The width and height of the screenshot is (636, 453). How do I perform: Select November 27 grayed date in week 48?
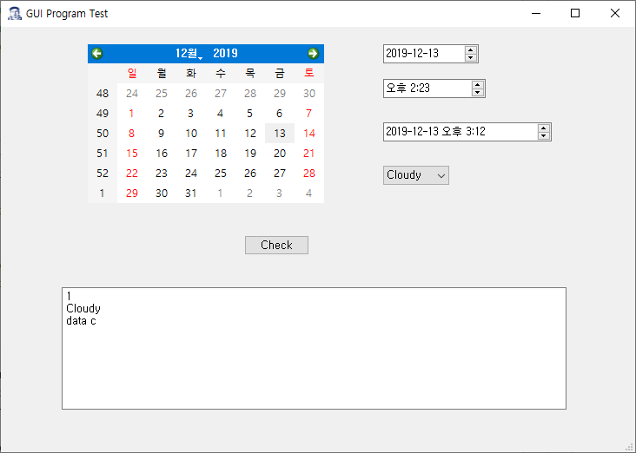click(220, 94)
